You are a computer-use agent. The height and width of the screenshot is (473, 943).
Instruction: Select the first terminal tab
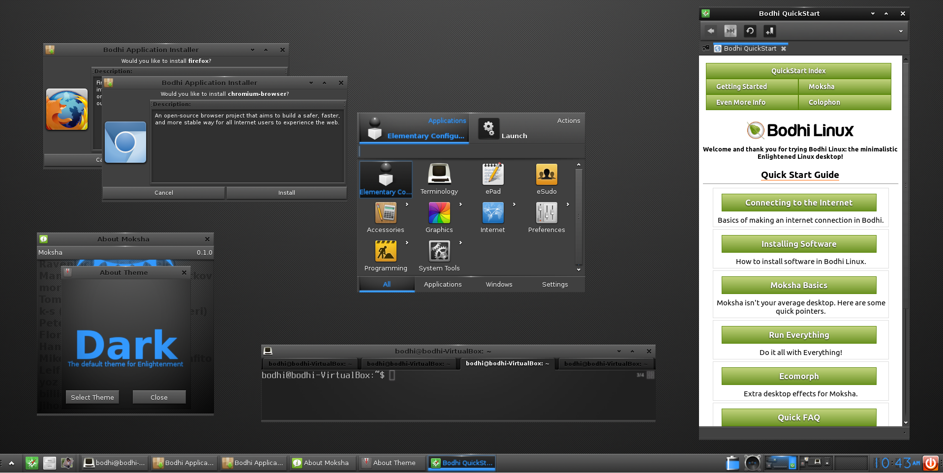click(x=310, y=364)
